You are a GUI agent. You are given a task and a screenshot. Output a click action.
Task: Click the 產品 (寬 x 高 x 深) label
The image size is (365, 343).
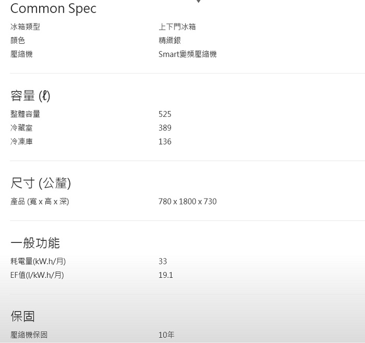point(40,202)
